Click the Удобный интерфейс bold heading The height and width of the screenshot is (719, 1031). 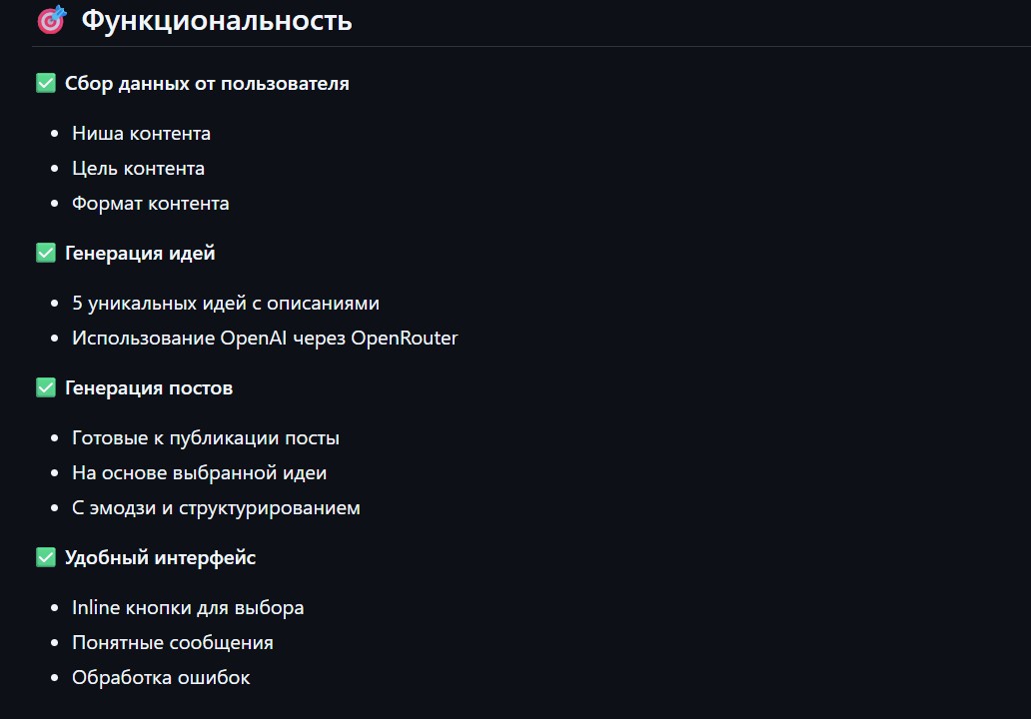click(161, 558)
